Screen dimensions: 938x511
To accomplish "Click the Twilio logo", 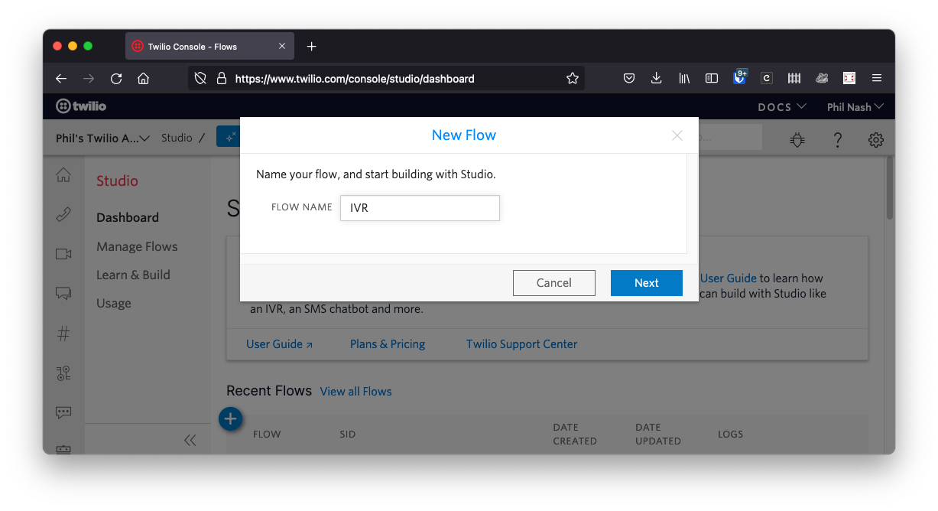I will click(x=81, y=106).
